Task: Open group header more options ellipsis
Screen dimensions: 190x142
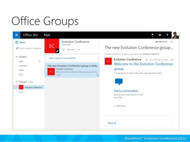Action: pos(79,50)
